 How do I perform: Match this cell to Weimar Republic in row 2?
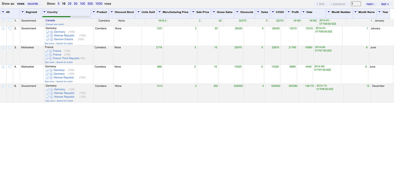click(48, 36)
